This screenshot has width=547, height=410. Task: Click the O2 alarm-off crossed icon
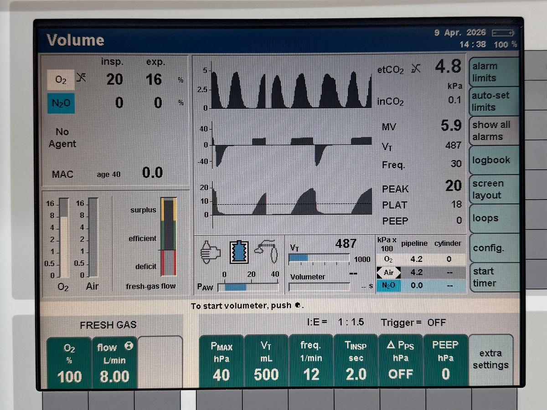82,78
